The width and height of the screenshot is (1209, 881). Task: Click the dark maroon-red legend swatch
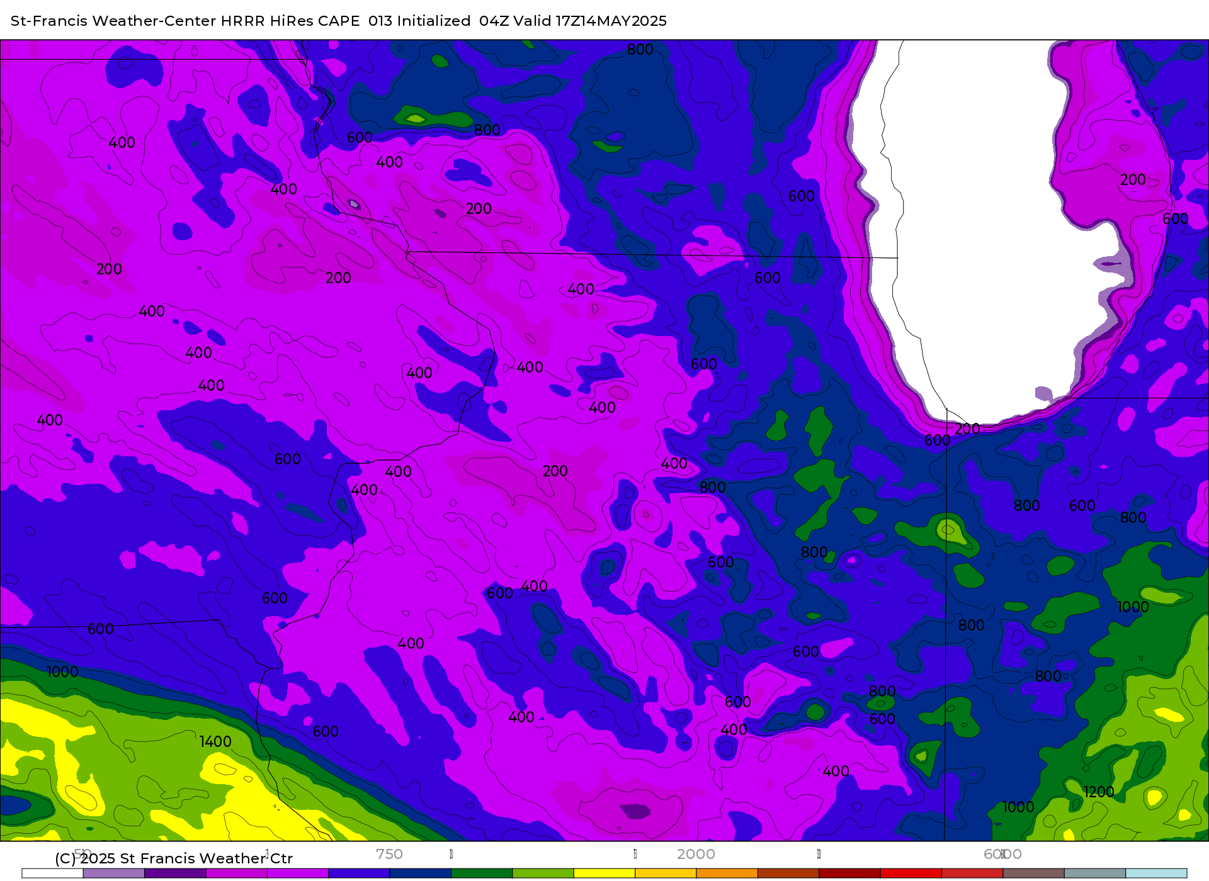tap(849, 873)
